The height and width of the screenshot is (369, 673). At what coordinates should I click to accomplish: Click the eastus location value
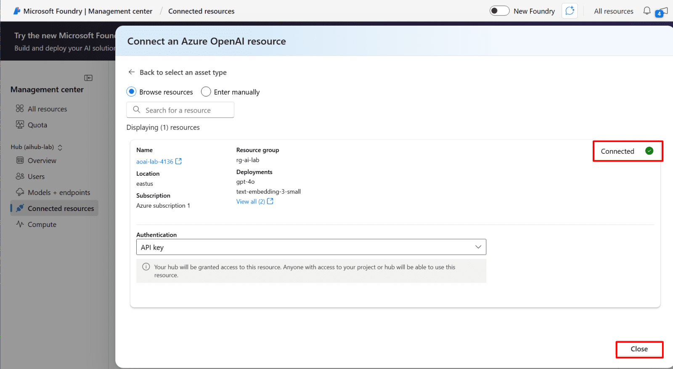pyautogui.click(x=145, y=184)
